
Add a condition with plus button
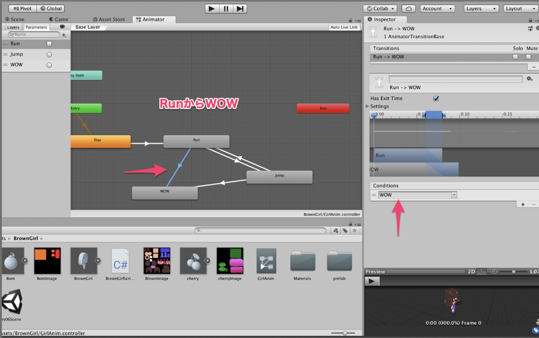tap(523, 205)
